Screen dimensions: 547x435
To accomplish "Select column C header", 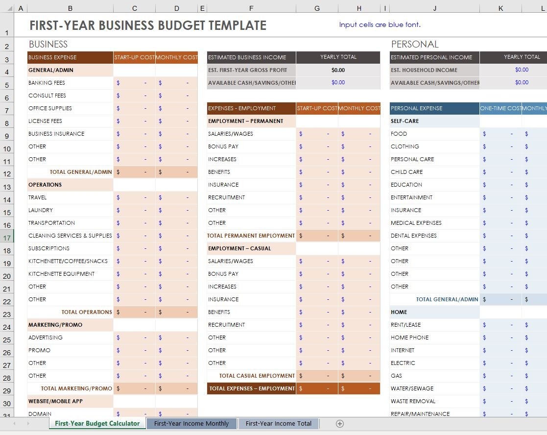I will [x=134, y=8].
